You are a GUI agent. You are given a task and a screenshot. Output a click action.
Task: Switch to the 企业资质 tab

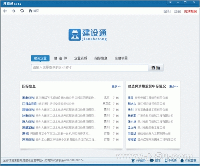pyautogui.click(x=81, y=58)
